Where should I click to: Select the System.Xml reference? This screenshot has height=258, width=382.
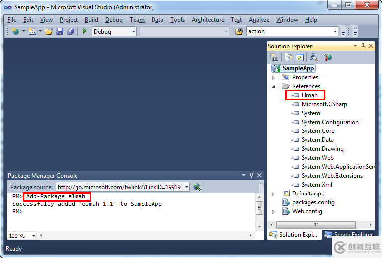312,185
